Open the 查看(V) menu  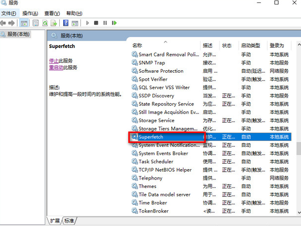[x=52, y=13]
